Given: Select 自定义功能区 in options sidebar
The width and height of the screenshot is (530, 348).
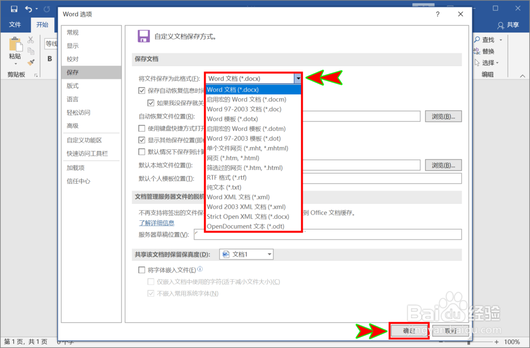Looking at the screenshot, I should pyautogui.click(x=91, y=140).
